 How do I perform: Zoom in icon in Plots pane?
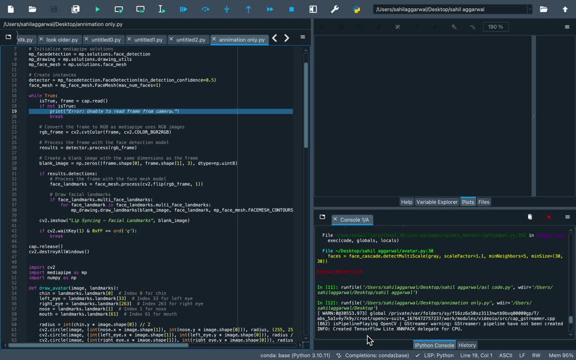pyautogui.click(x=454, y=27)
